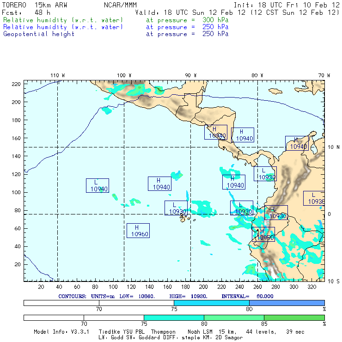This screenshot has height=342, width=342.
Task: Click the '80 W' longitude label
Action: (x=257, y=75)
